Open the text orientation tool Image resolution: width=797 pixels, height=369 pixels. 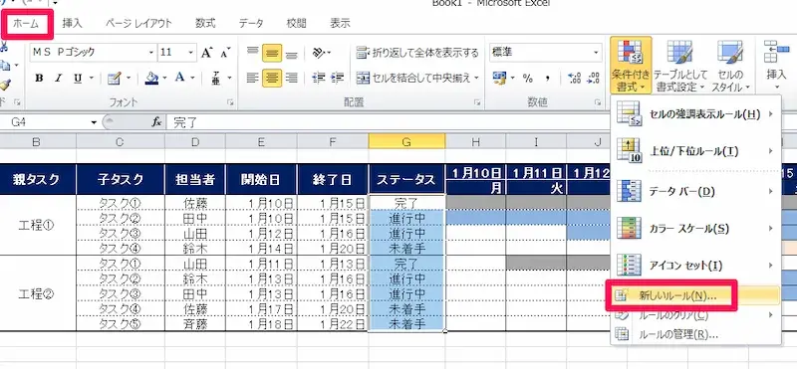click(319, 52)
